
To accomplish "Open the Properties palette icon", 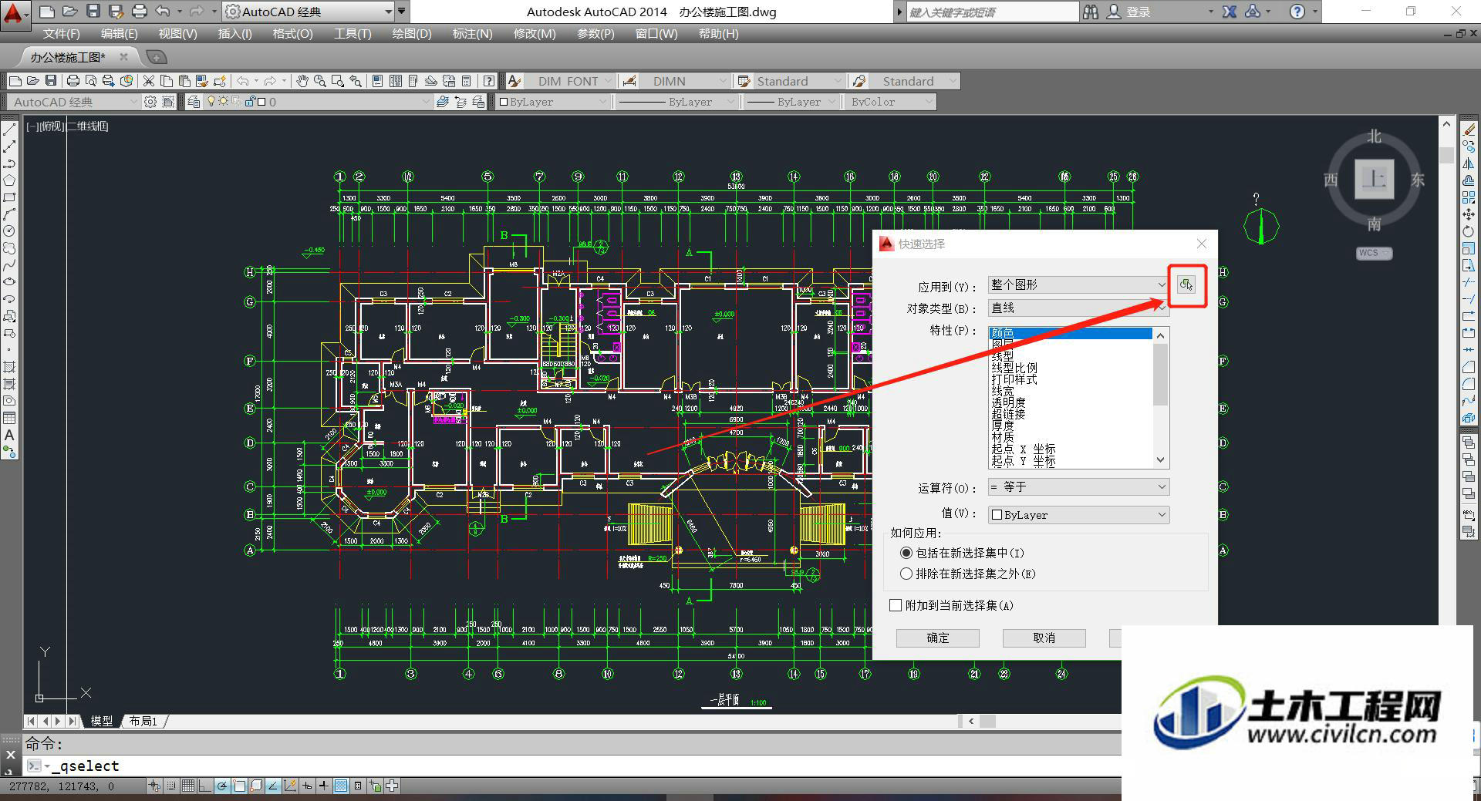I will click(x=377, y=81).
